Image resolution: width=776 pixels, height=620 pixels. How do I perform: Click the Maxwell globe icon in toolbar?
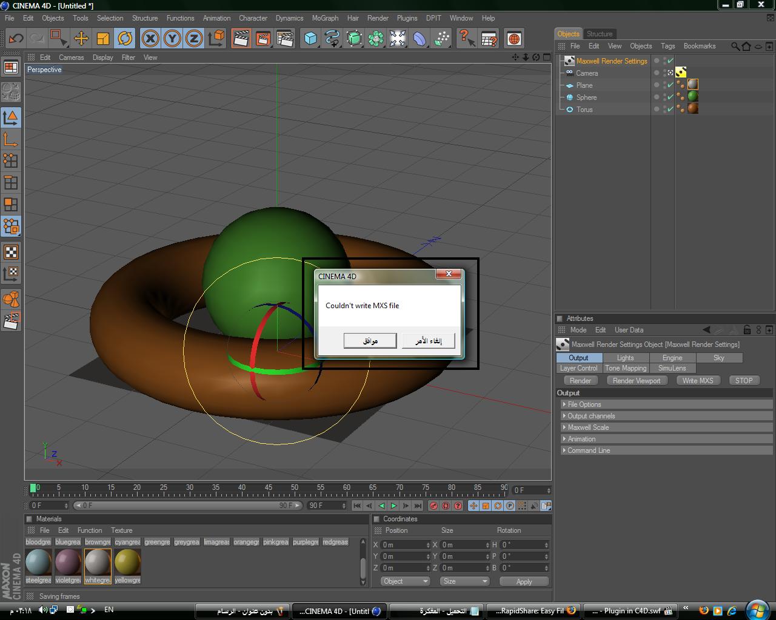click(x=514, y=39)
